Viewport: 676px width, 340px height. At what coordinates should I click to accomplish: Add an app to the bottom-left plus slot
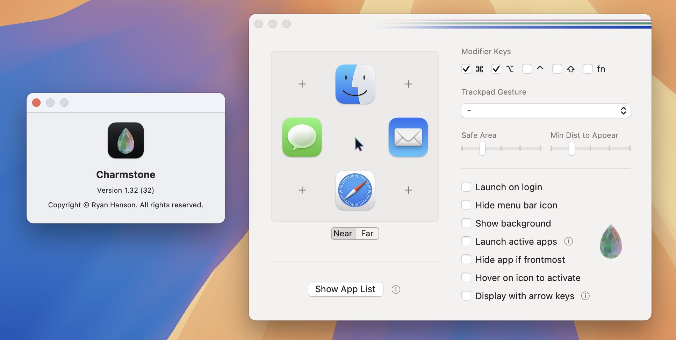302,190
